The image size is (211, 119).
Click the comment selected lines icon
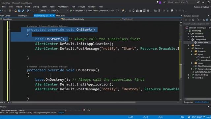(164, 11)
